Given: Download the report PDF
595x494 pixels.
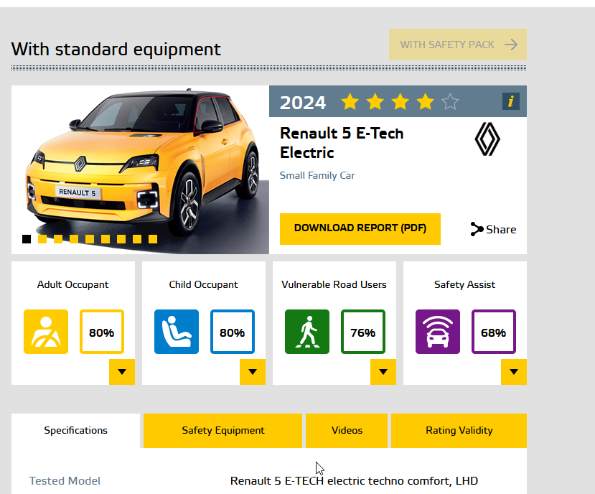Looking at the screenshot, I should pos(360,228).
